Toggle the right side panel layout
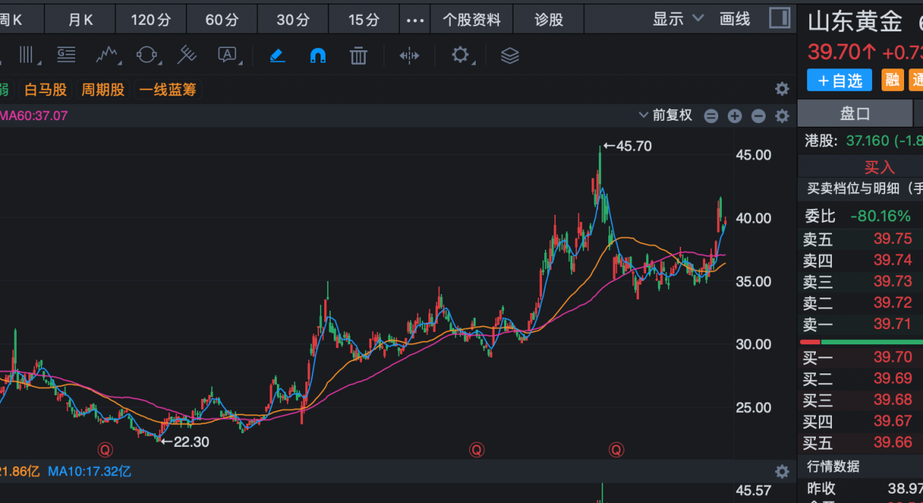Screen dimensions: 923x503 (x=779, y=19)
